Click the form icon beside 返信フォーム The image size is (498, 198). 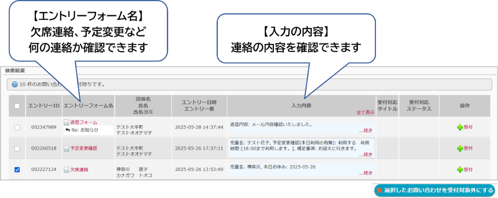(66, 122)
